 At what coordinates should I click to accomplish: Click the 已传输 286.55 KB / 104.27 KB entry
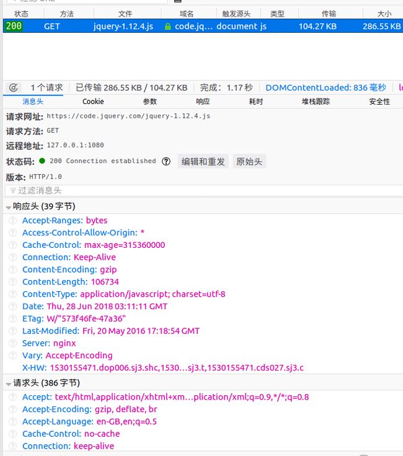coord(131,87)
